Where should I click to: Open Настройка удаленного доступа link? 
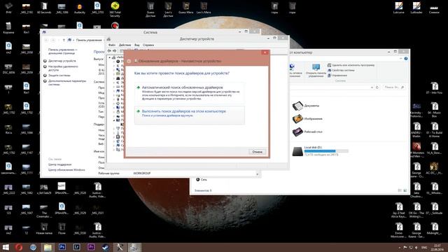[x=63, y=68]
